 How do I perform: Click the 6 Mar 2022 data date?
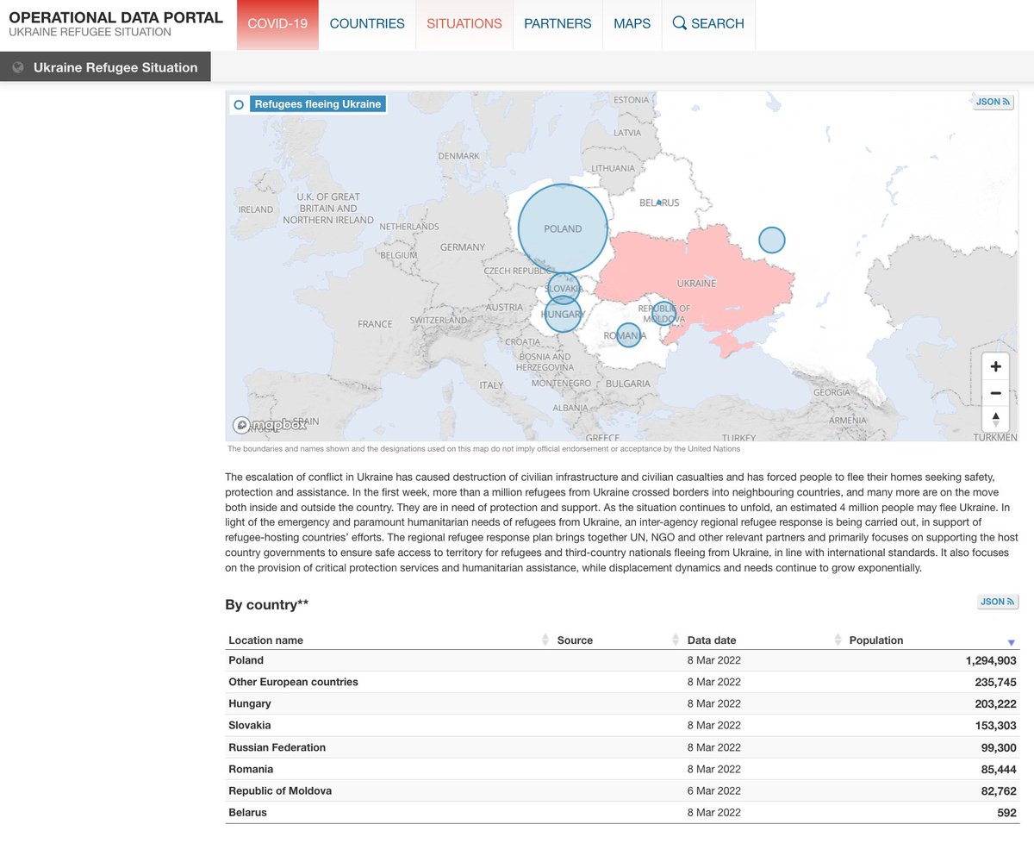click(713, 790)
